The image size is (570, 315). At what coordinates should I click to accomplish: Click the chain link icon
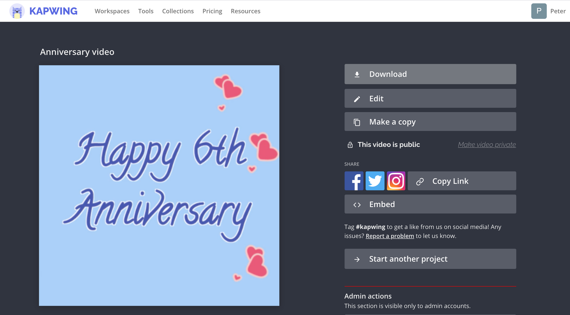pyautogui.click(x=420, y=181)
